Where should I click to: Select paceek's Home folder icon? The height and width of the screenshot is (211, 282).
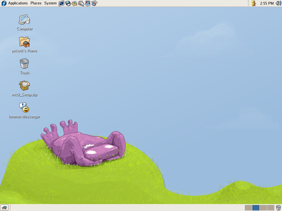pyautogui.click(x=24, y=42)
